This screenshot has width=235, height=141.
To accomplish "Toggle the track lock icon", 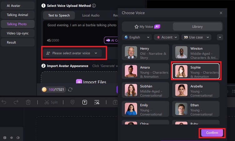I will pos(5,138).
